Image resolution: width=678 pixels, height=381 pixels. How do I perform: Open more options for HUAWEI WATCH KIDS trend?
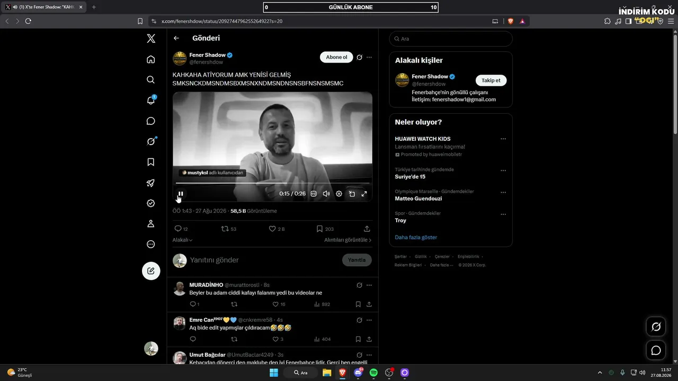[x=503, y=139]
